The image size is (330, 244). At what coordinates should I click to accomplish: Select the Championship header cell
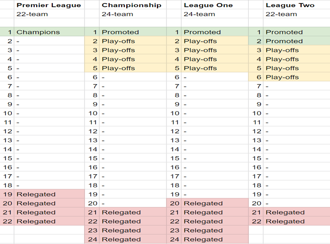131,5
